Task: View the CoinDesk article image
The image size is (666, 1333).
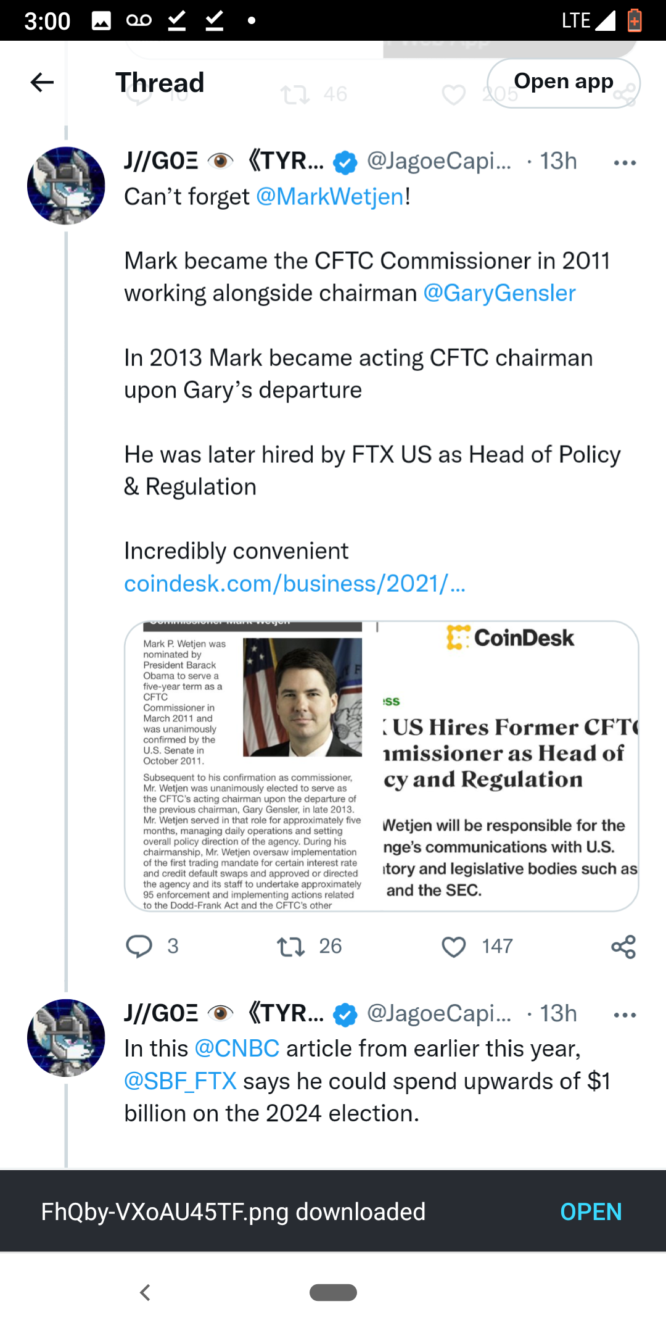Action: tap(381, 766)
